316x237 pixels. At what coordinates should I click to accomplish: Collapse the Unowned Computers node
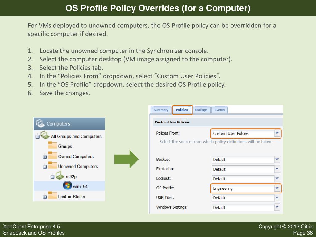[45, 167]
